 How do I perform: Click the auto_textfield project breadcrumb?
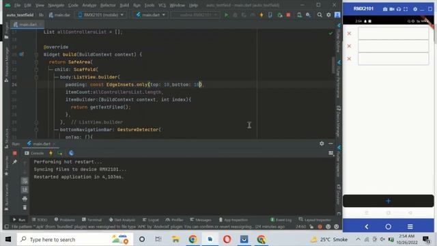(20, 15)
